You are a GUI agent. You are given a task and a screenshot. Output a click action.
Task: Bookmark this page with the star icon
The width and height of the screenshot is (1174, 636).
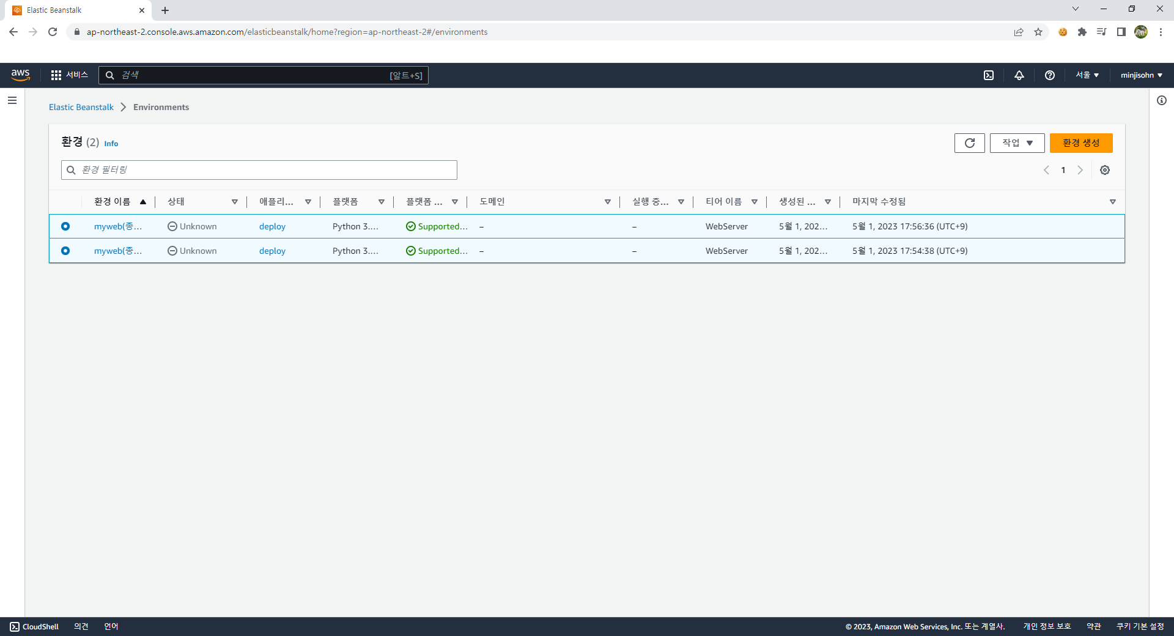click(x=1038, y=32)
